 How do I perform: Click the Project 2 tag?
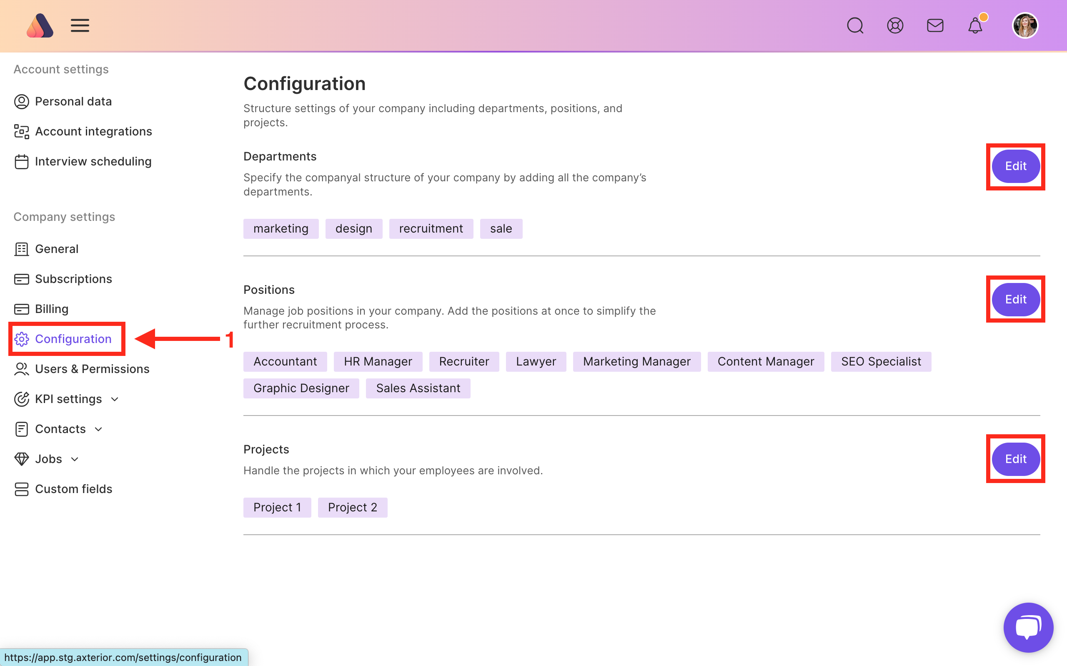coord(353,508)
